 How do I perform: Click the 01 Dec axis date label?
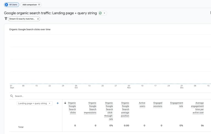point(182,87)
